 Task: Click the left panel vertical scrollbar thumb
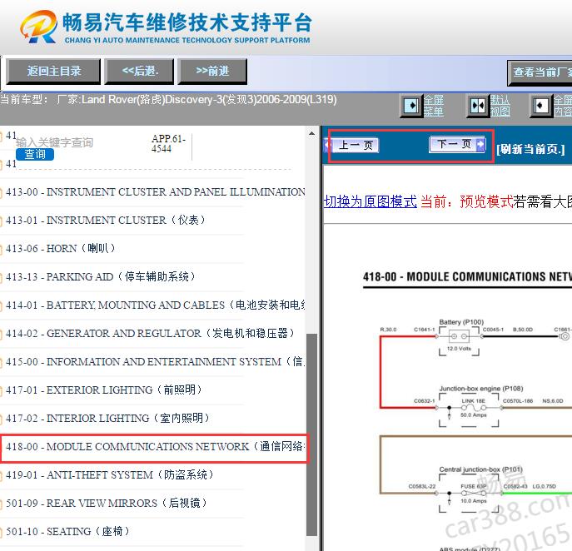312,434
